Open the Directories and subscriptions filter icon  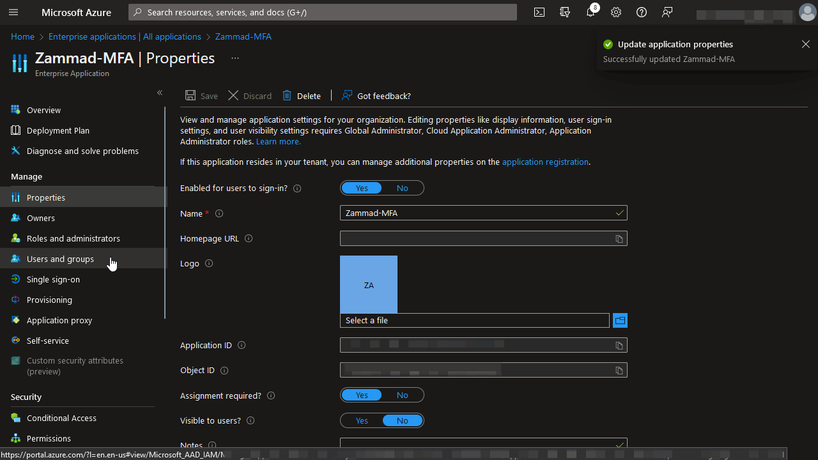(x=565, y=12)
